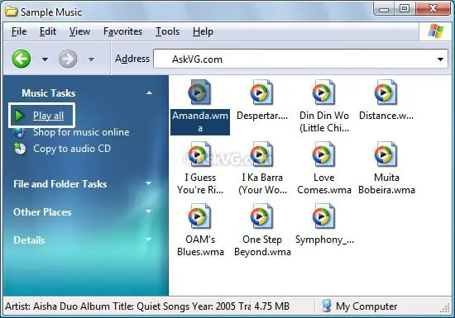Select the Din Din Wo file icon

323,93
